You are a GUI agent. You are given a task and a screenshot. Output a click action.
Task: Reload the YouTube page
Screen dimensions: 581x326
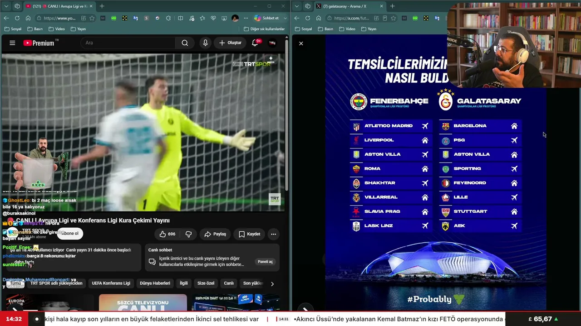coord(17,18)
